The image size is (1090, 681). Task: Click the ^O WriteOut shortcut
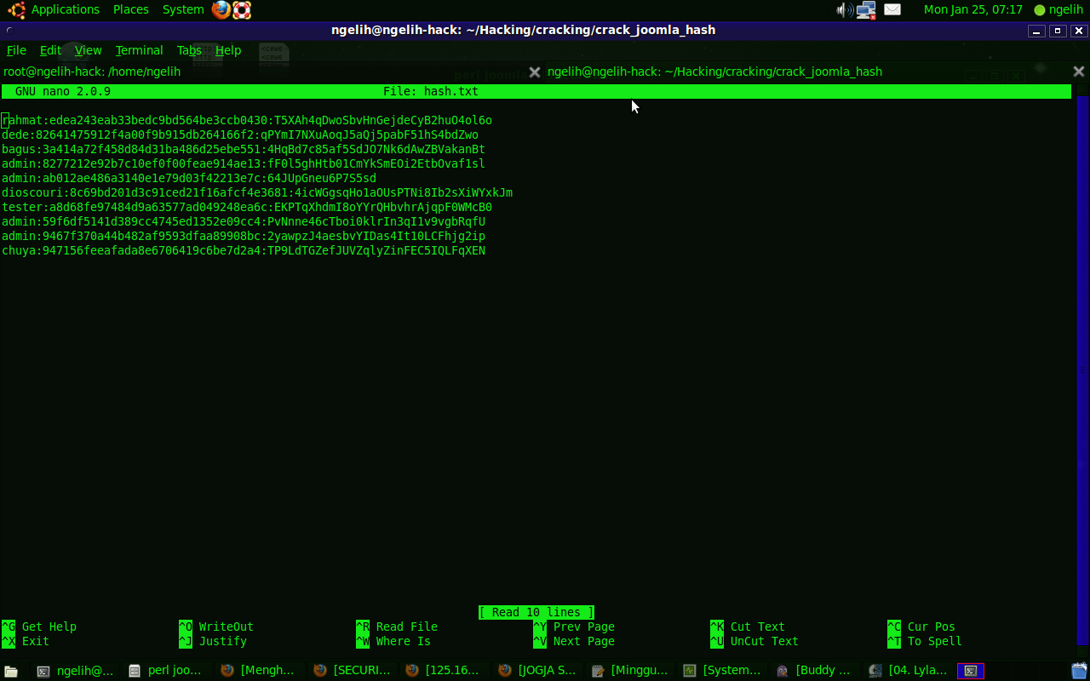point(216,627)
